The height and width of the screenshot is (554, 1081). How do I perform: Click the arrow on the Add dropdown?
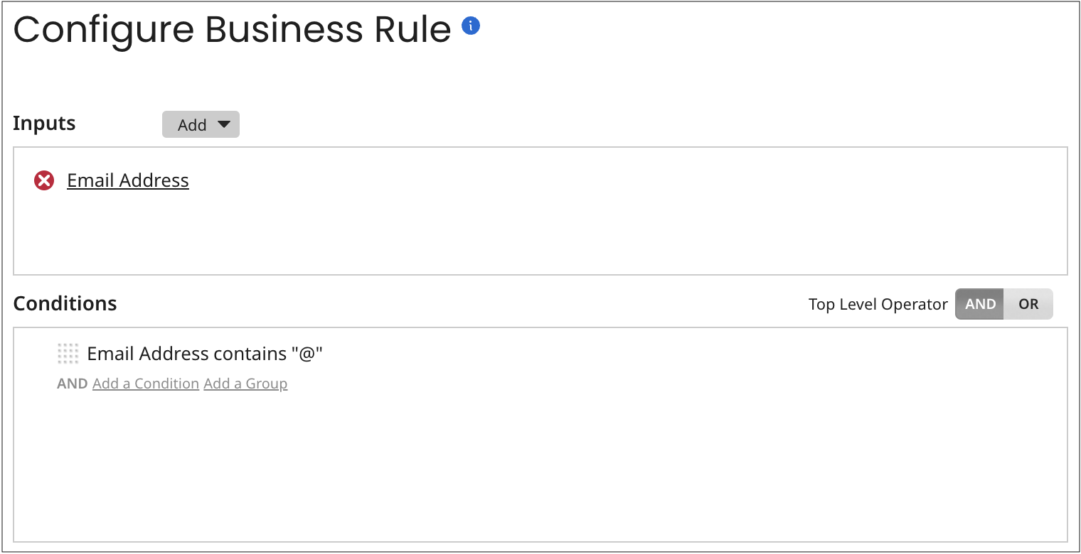(x=223, y=125)
